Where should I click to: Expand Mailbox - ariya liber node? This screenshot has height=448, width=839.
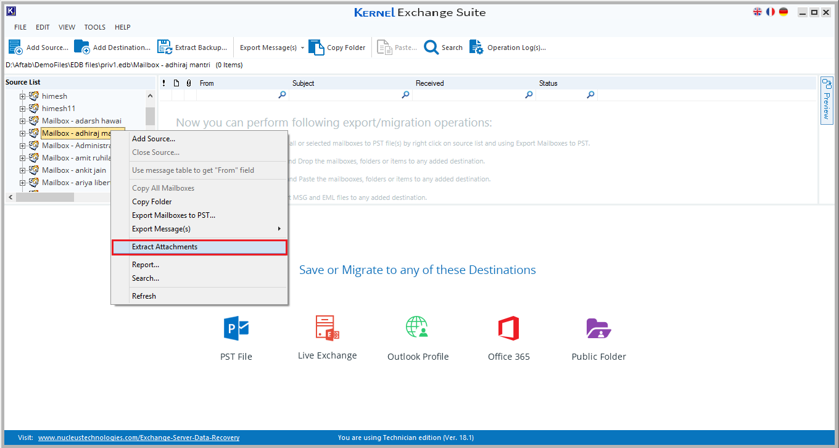point(23,183)
